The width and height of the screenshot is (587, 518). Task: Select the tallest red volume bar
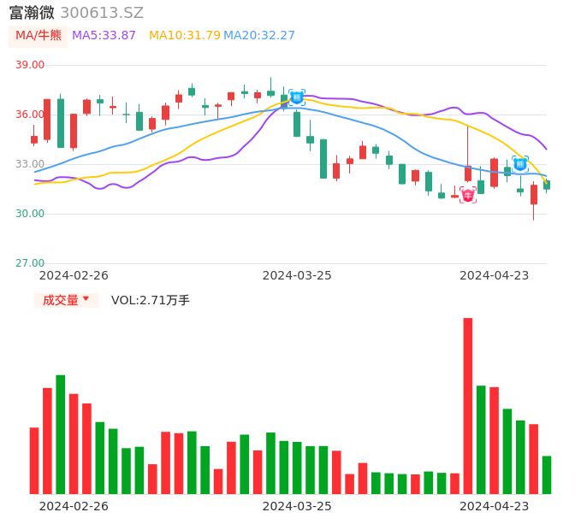pyautogui.click(x=468, y=405)
